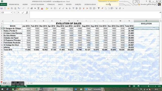This screenshot has width=162, height=91.
Task: Save the workbook using the Quick Access toolbar
Action: tap(2, 8)
